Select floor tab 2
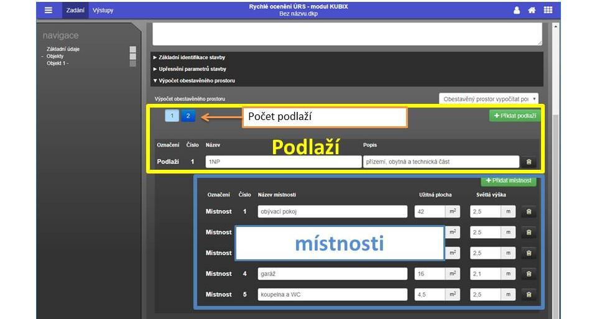The image size is (597, 319). coord(188,116)
